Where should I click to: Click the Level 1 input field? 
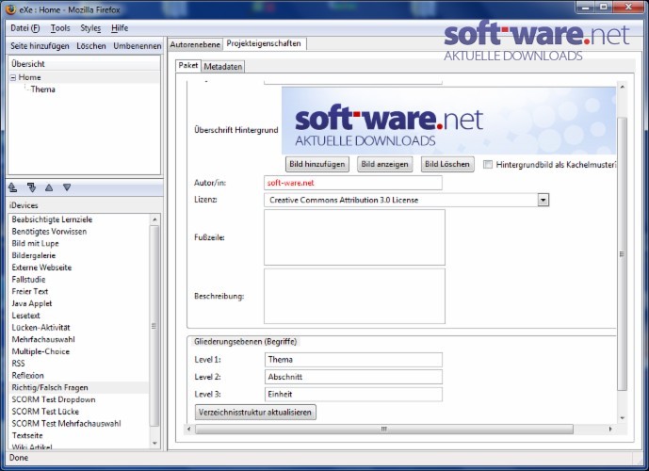coord(353,360)
